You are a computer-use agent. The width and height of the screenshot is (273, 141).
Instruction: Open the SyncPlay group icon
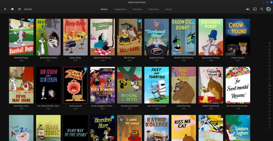[x=248, y=9]
